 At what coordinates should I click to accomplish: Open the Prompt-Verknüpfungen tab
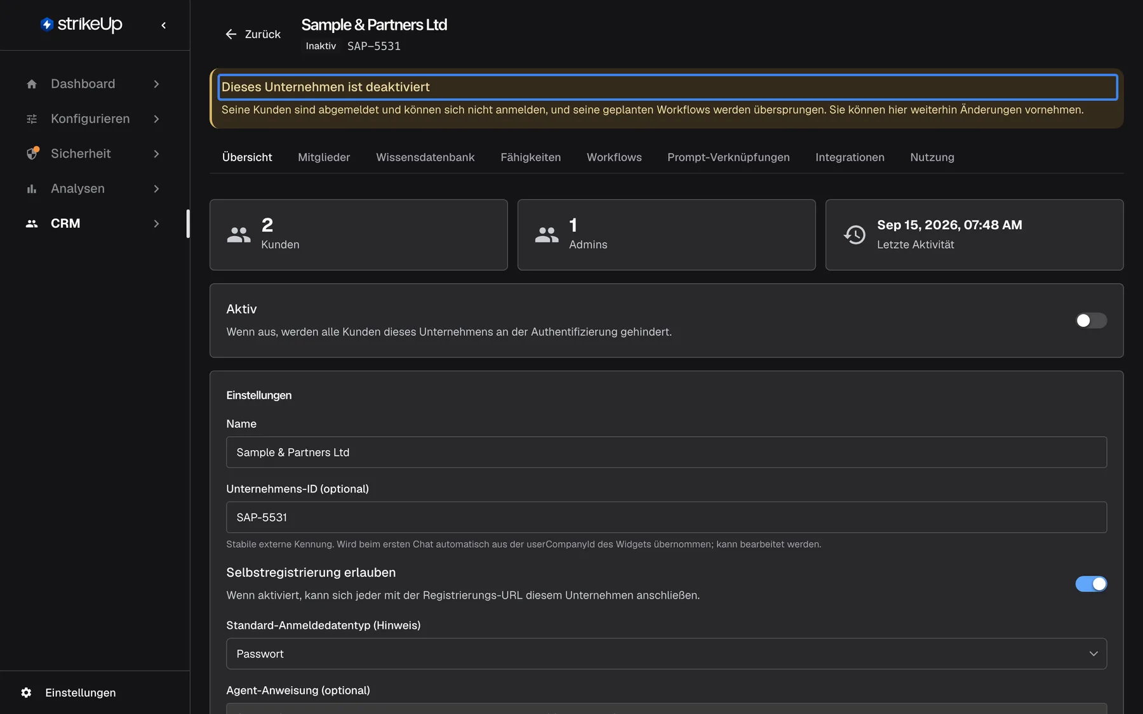tap(728, 157)
